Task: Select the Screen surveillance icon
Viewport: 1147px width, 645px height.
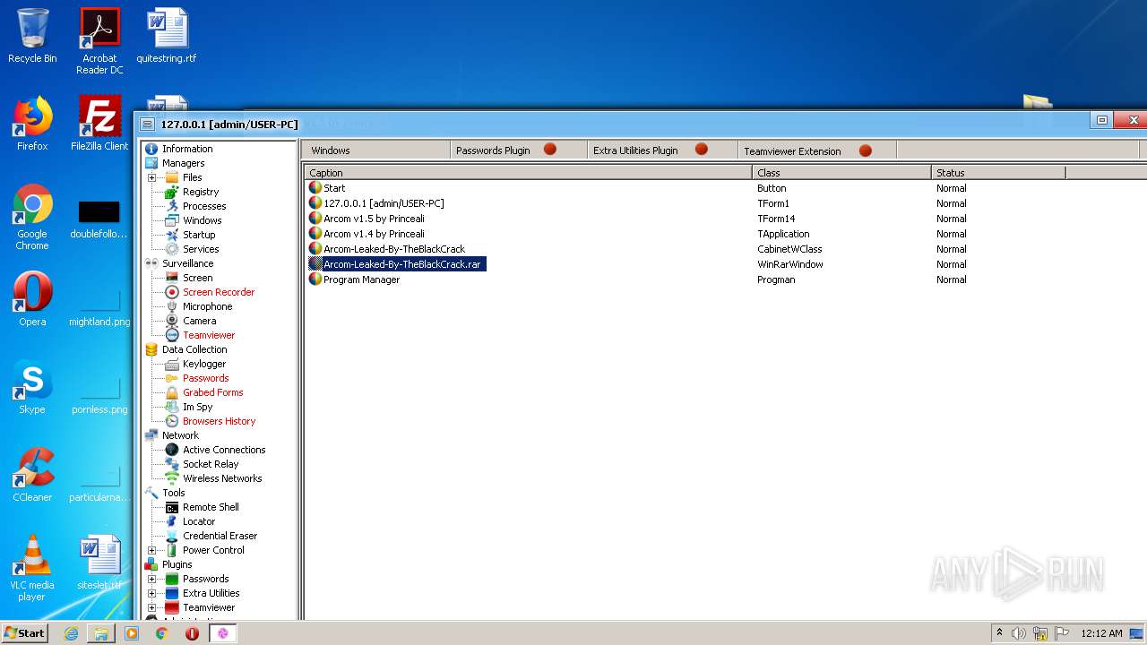Action: [x=172, y=278]
